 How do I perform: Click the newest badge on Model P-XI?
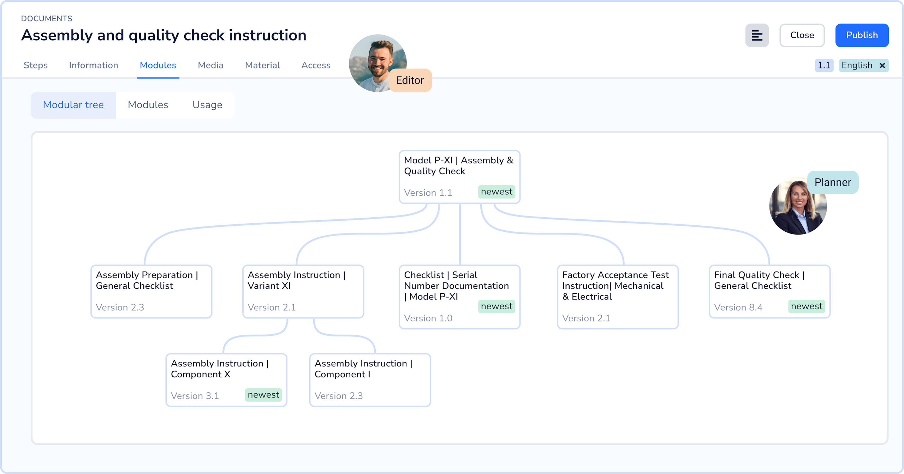click(x=496, y=192)
